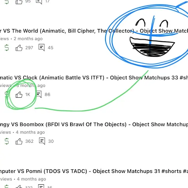Open the comments icon next to 45
Screen dimensions: 188x188
click(42, 47)
